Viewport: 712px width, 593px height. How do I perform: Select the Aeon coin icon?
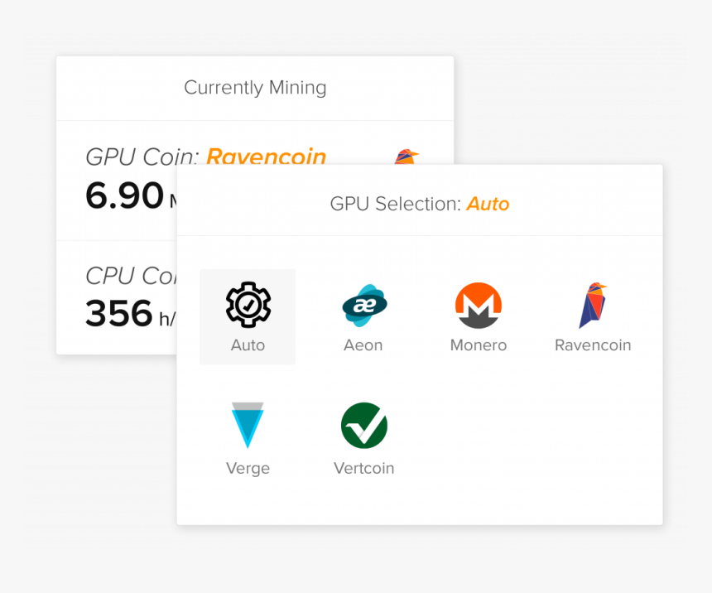point(363,305)
